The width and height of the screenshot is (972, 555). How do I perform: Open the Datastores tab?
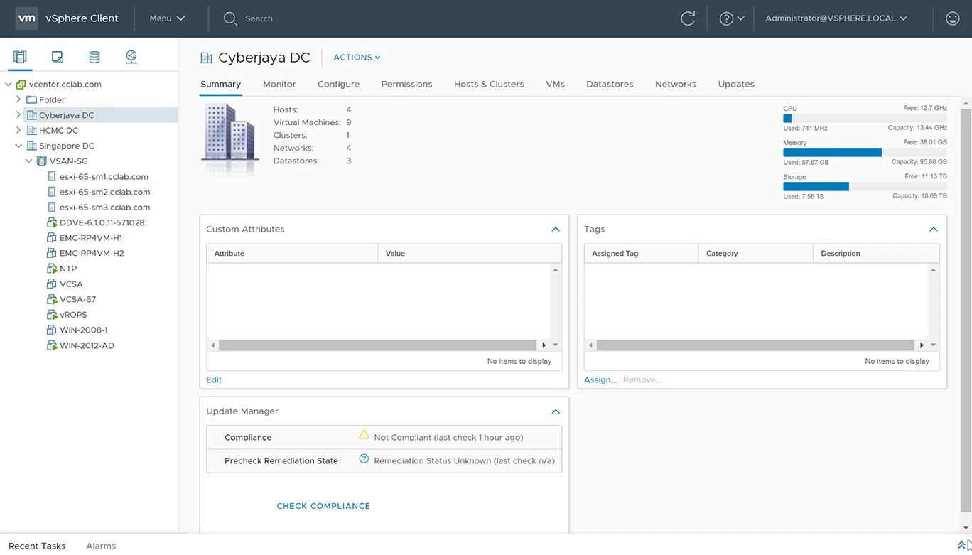click(x=610, y=84)
